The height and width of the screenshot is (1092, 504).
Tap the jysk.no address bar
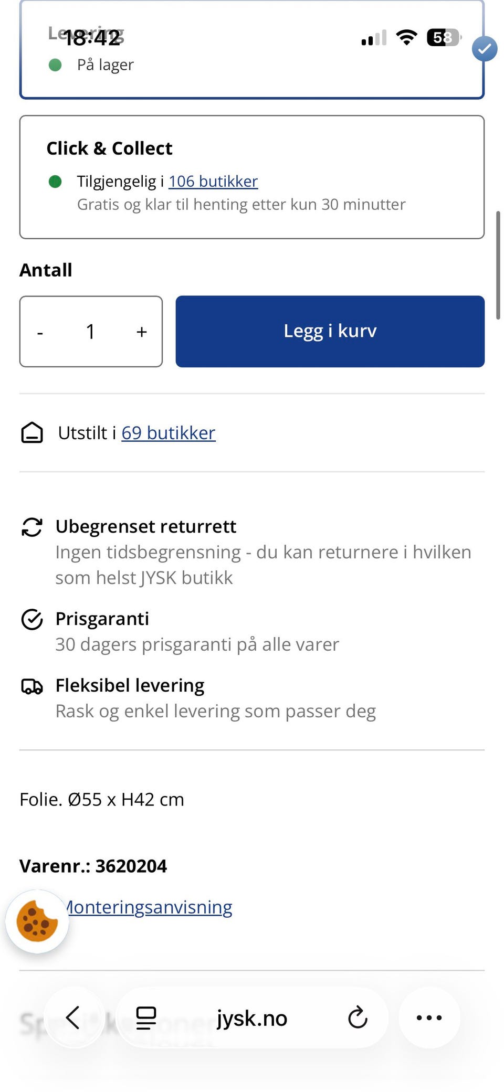(252, 1018)
